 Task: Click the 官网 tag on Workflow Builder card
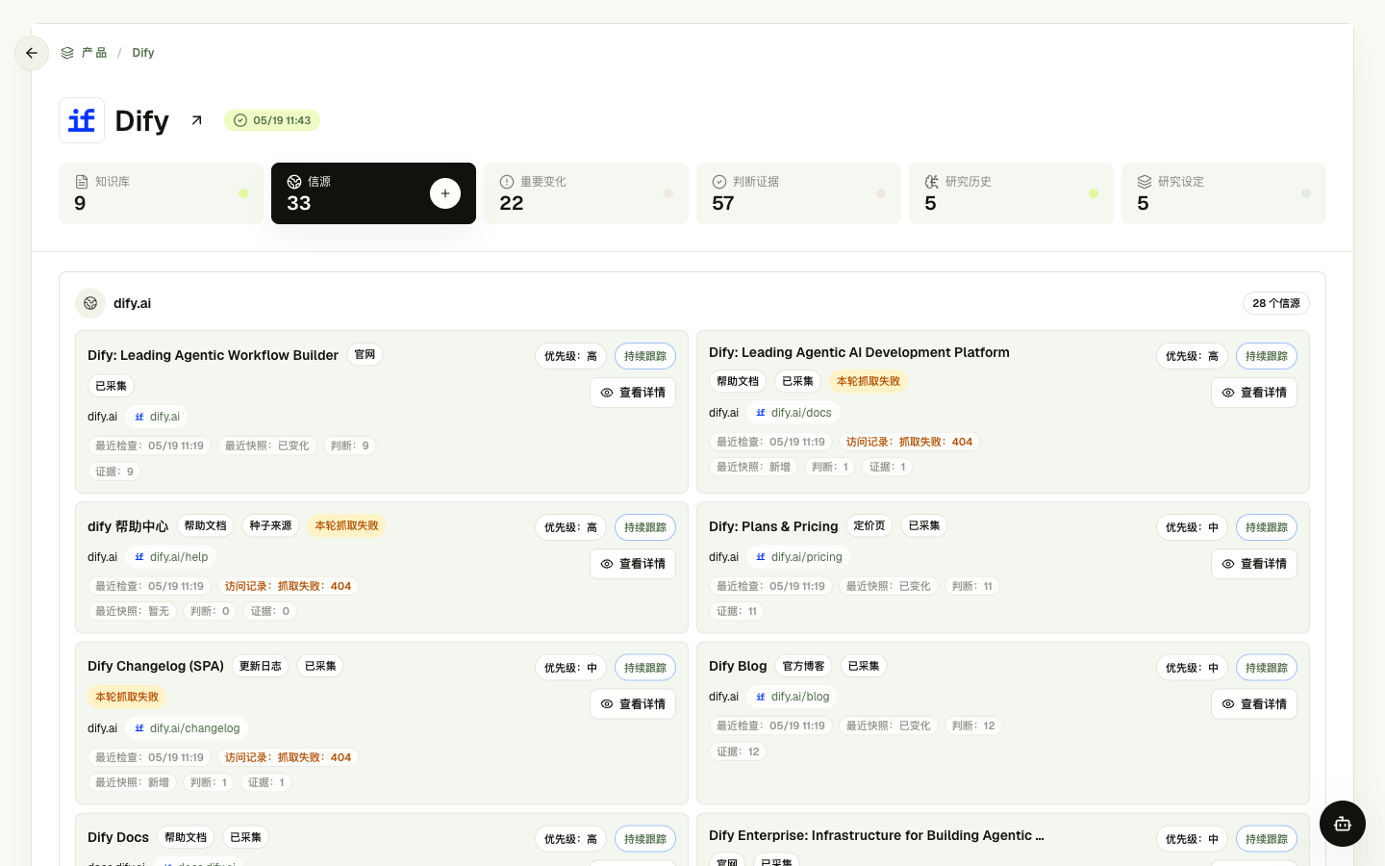(x=365, y=355)
